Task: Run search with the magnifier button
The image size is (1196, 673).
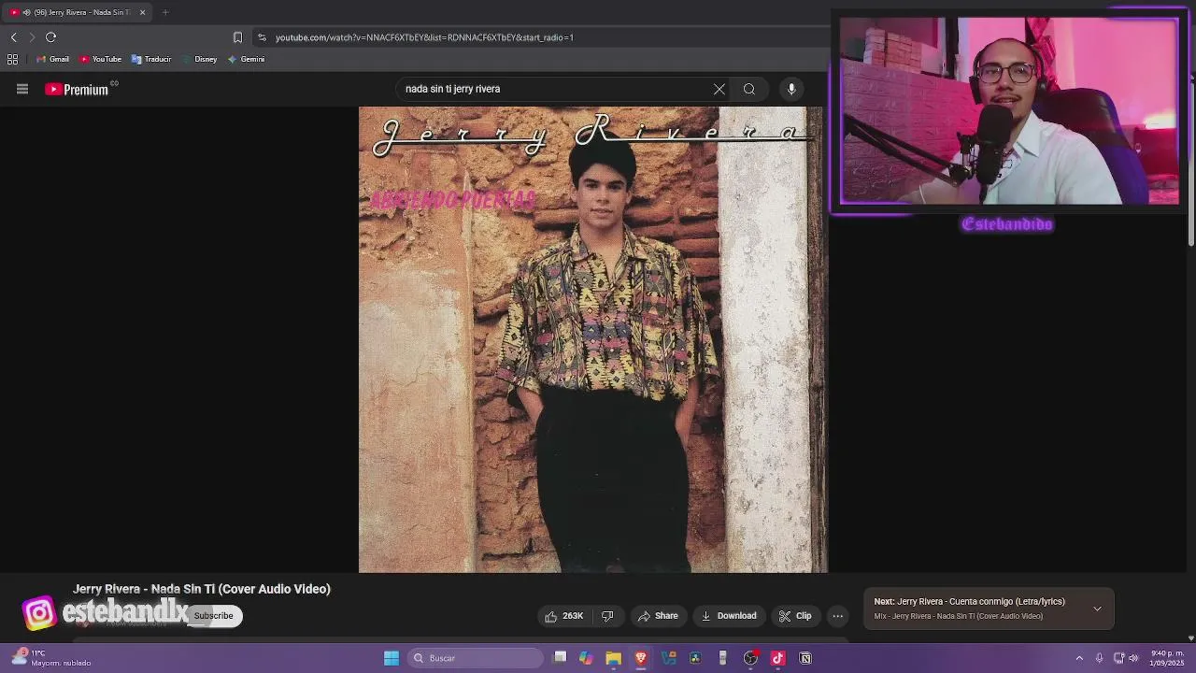Action: (749, 89)
